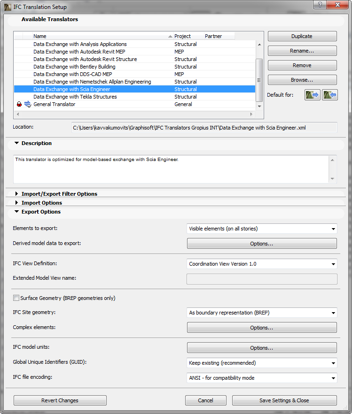This screenshot has width=352, height=414.
Task: Click the Remove button
Action: point(302,65)
